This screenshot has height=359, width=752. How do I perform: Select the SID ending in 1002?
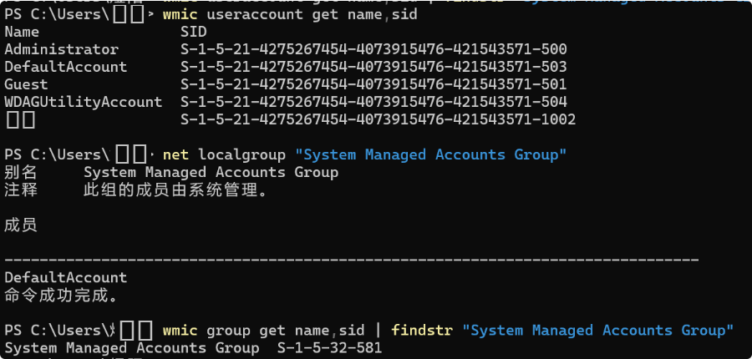tap(378, 119)
